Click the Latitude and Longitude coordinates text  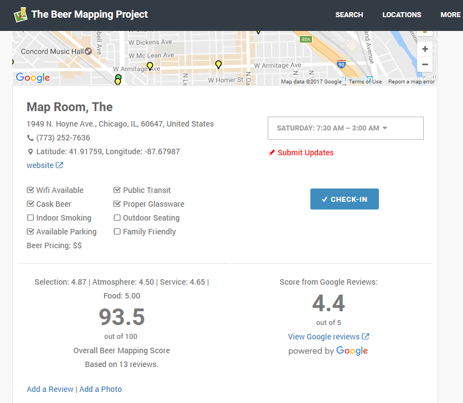[108, 151]
